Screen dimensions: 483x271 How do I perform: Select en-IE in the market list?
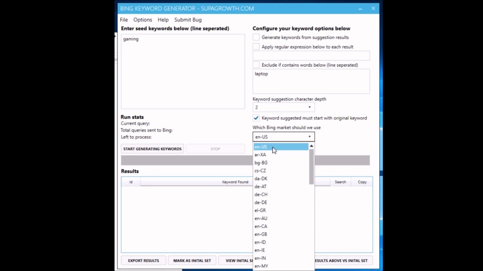coord(281,250)
